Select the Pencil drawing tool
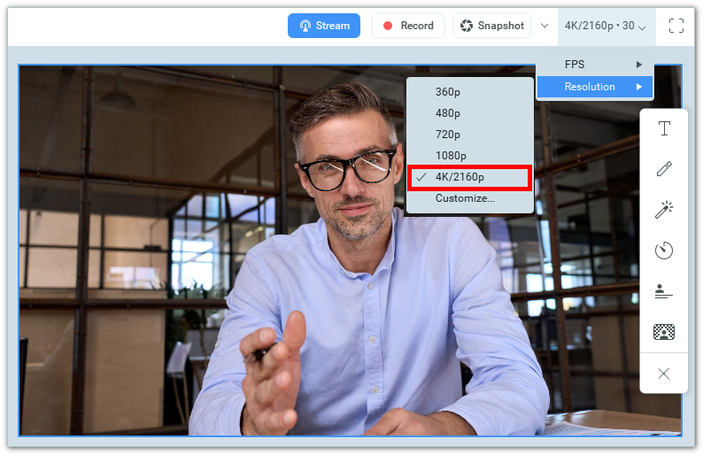Screen dimensions: 703x455 [x=664, y=169]
